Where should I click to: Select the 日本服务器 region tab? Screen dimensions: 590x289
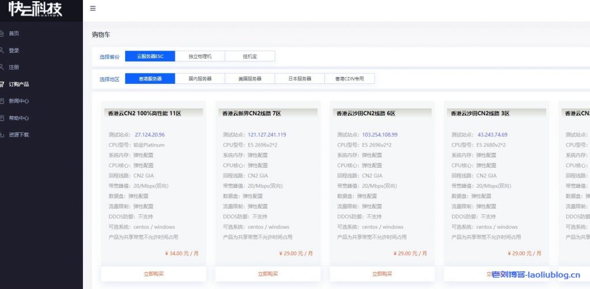pos(300,79)
